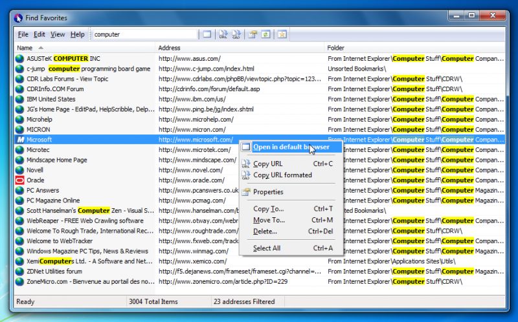Click address http://www.microsoft.com/
518x322 pixels.
coord(196,140)
